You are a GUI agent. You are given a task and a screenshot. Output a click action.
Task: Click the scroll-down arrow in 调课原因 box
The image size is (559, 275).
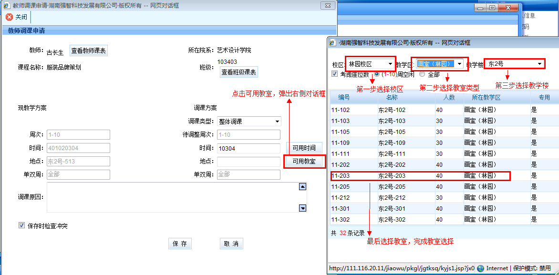coord(302,208)
